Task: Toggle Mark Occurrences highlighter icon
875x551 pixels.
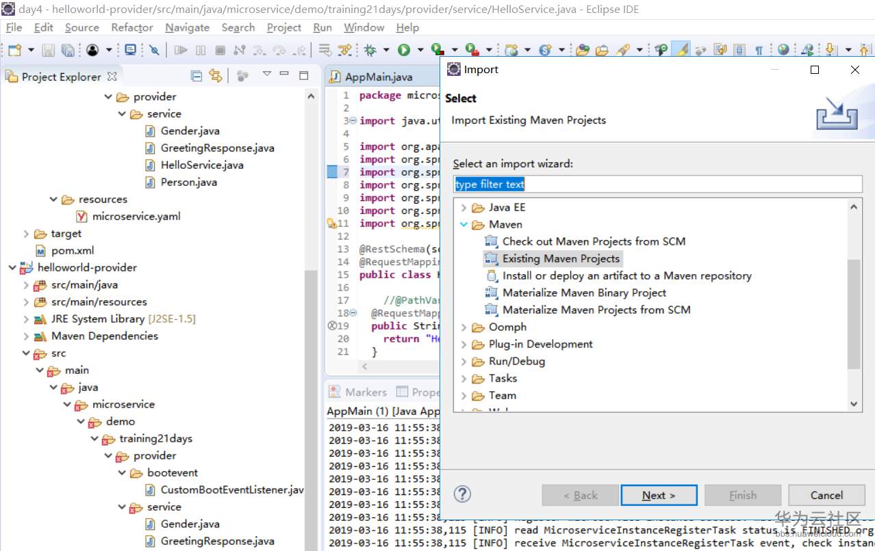Action: coord(681,50)
